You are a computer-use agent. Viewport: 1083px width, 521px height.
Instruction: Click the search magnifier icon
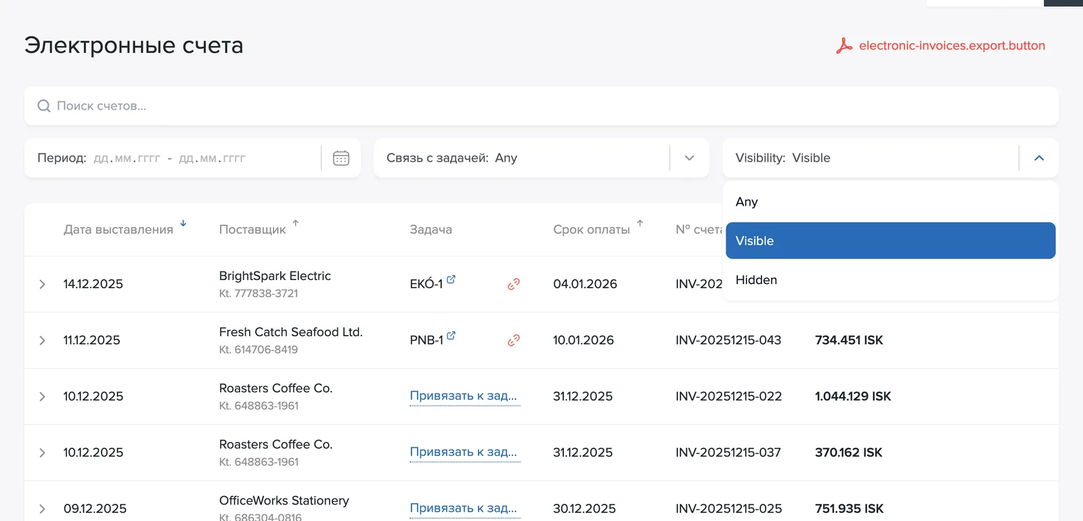(44, 106)
